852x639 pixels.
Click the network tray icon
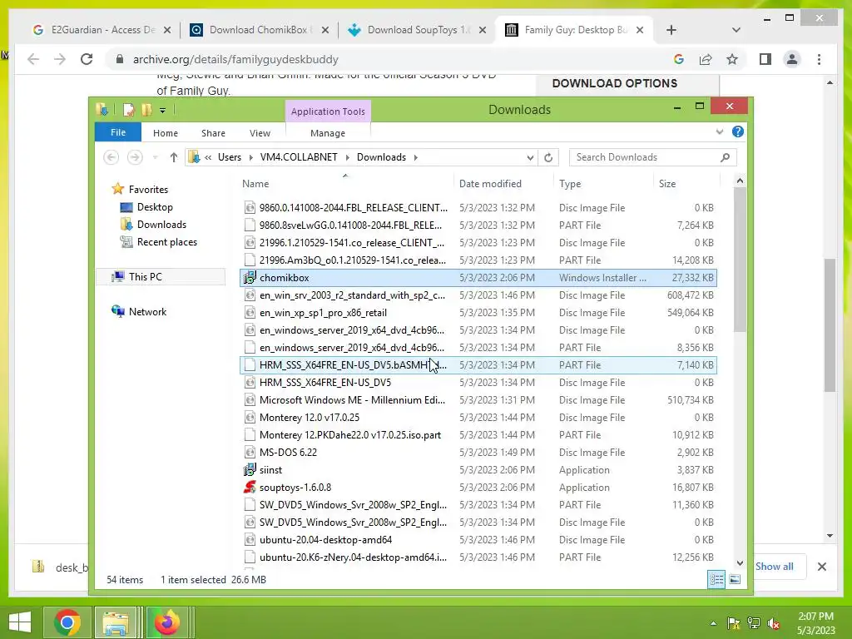click(x=754, y=623)
